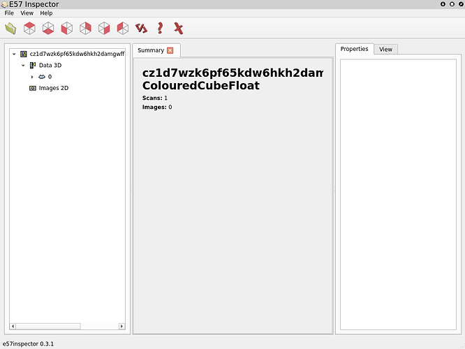Click the tree scrollbar right arrow
465x349 pixels.
pyautogui.click(x=121, y=326)
